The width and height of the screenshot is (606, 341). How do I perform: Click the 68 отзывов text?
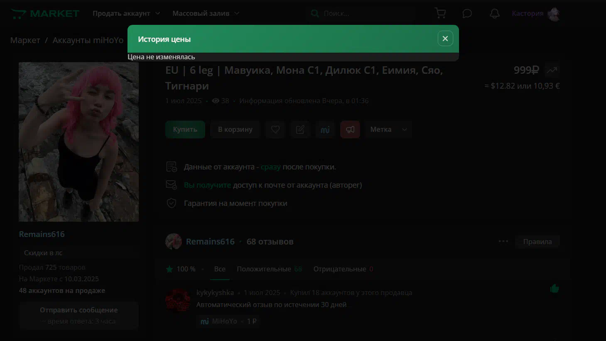pos(270,242)
